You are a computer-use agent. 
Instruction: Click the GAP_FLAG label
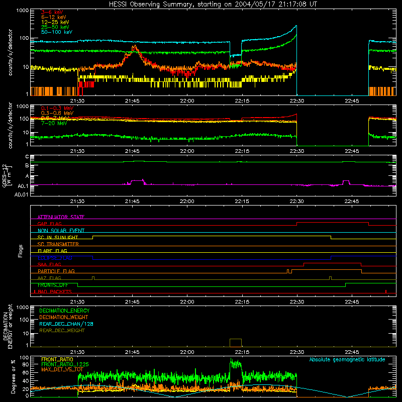(49, 224)
